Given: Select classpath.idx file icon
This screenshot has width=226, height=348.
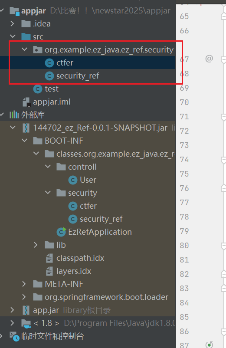Looking at the screenshot, I should click(49, 258).
